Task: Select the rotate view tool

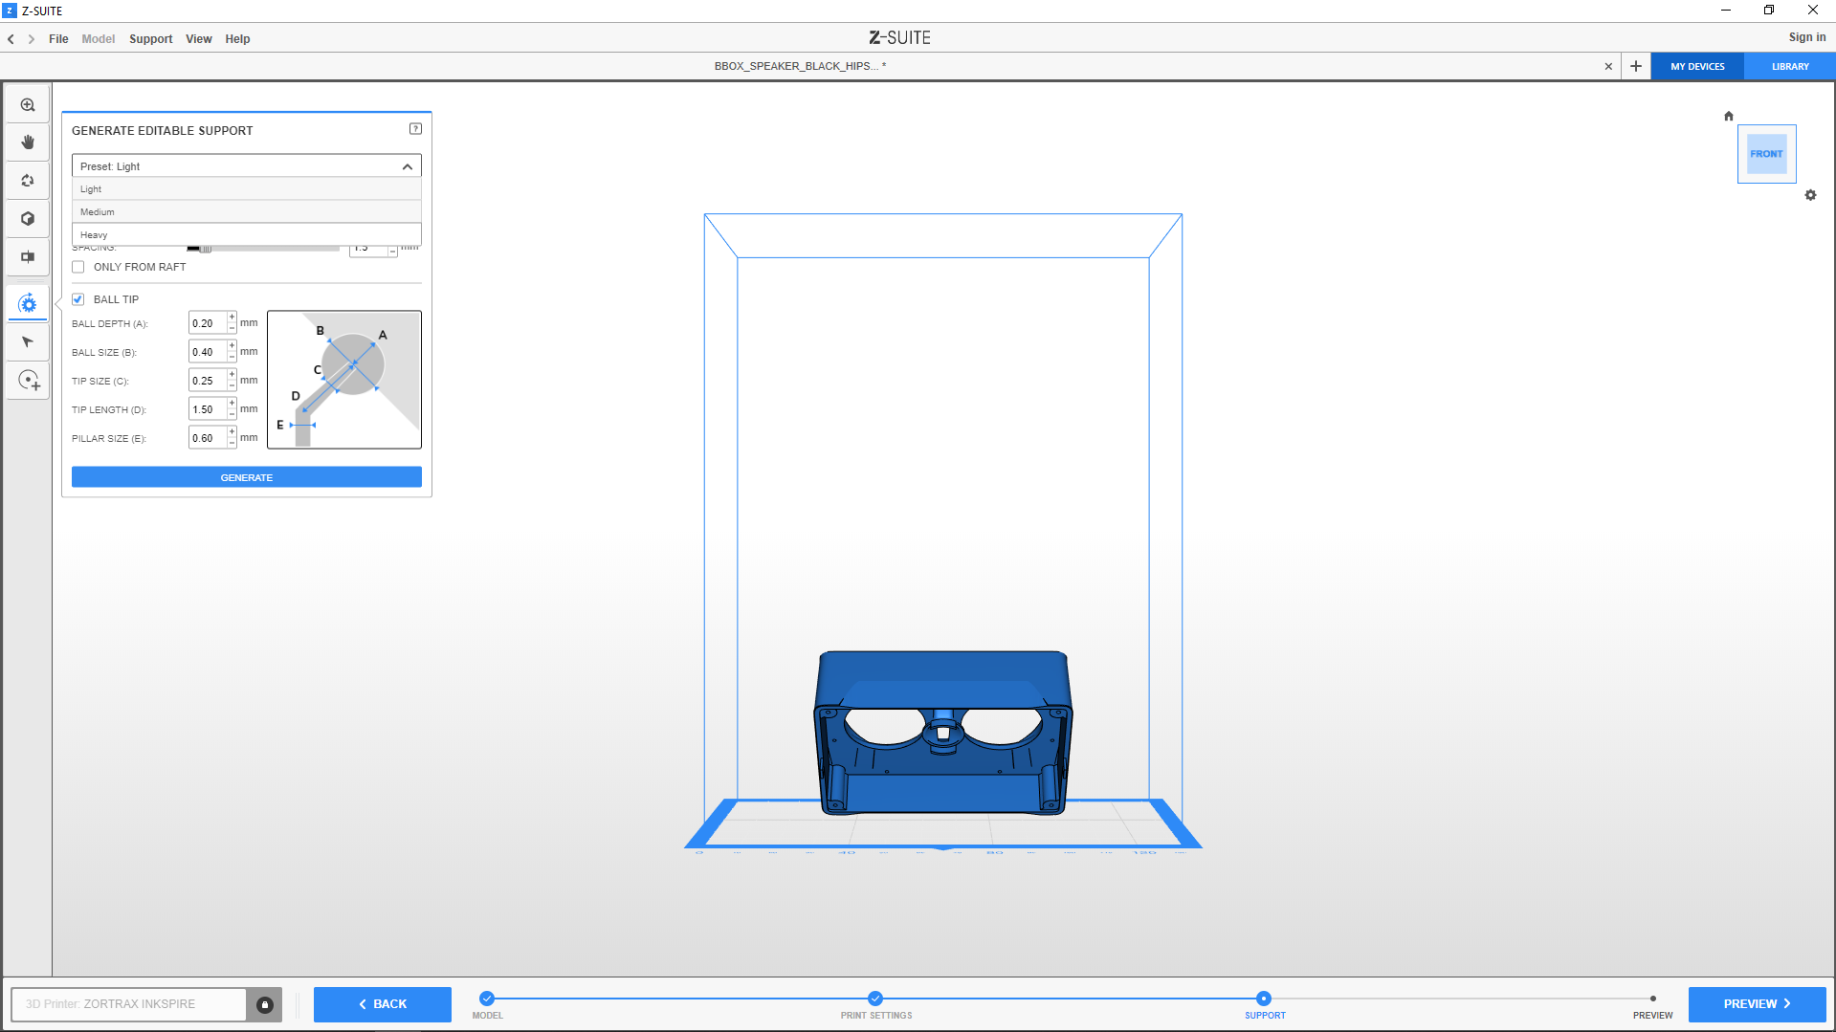Action: click(x=28, y=181)
